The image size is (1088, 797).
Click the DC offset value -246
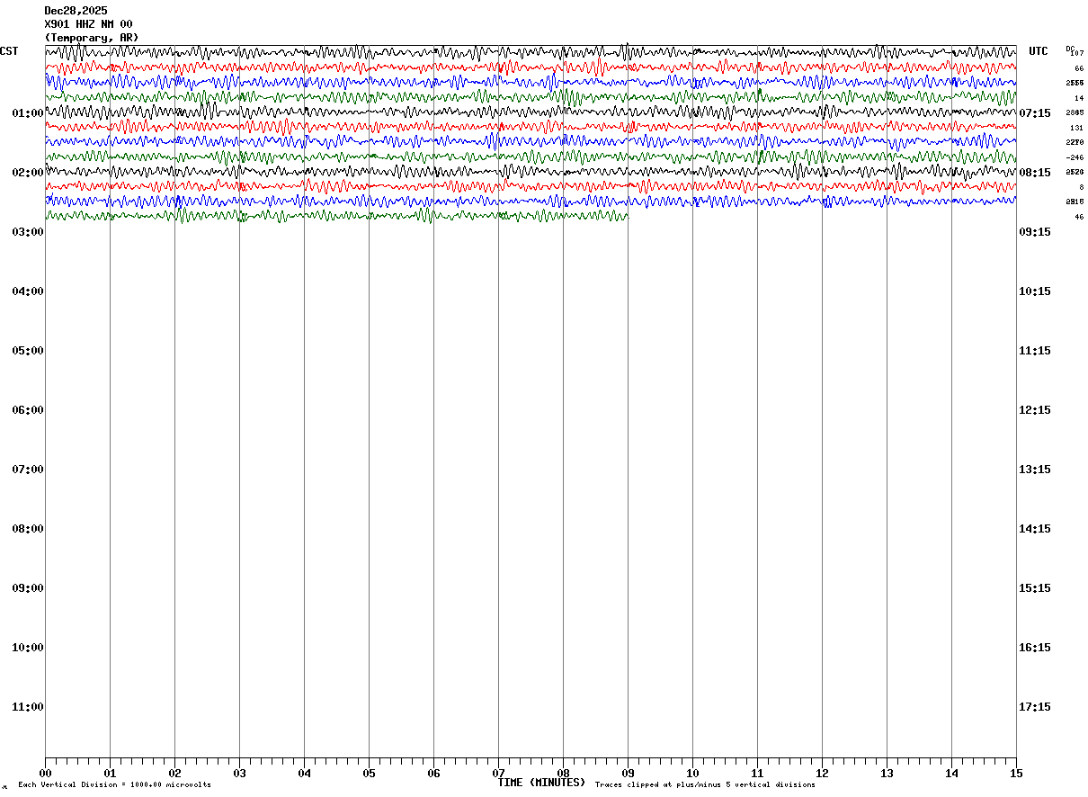1075,157
